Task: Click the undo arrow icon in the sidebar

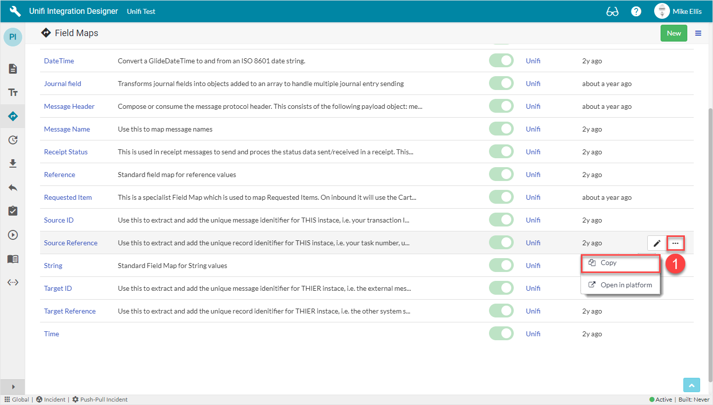Action: pos(12,187)
